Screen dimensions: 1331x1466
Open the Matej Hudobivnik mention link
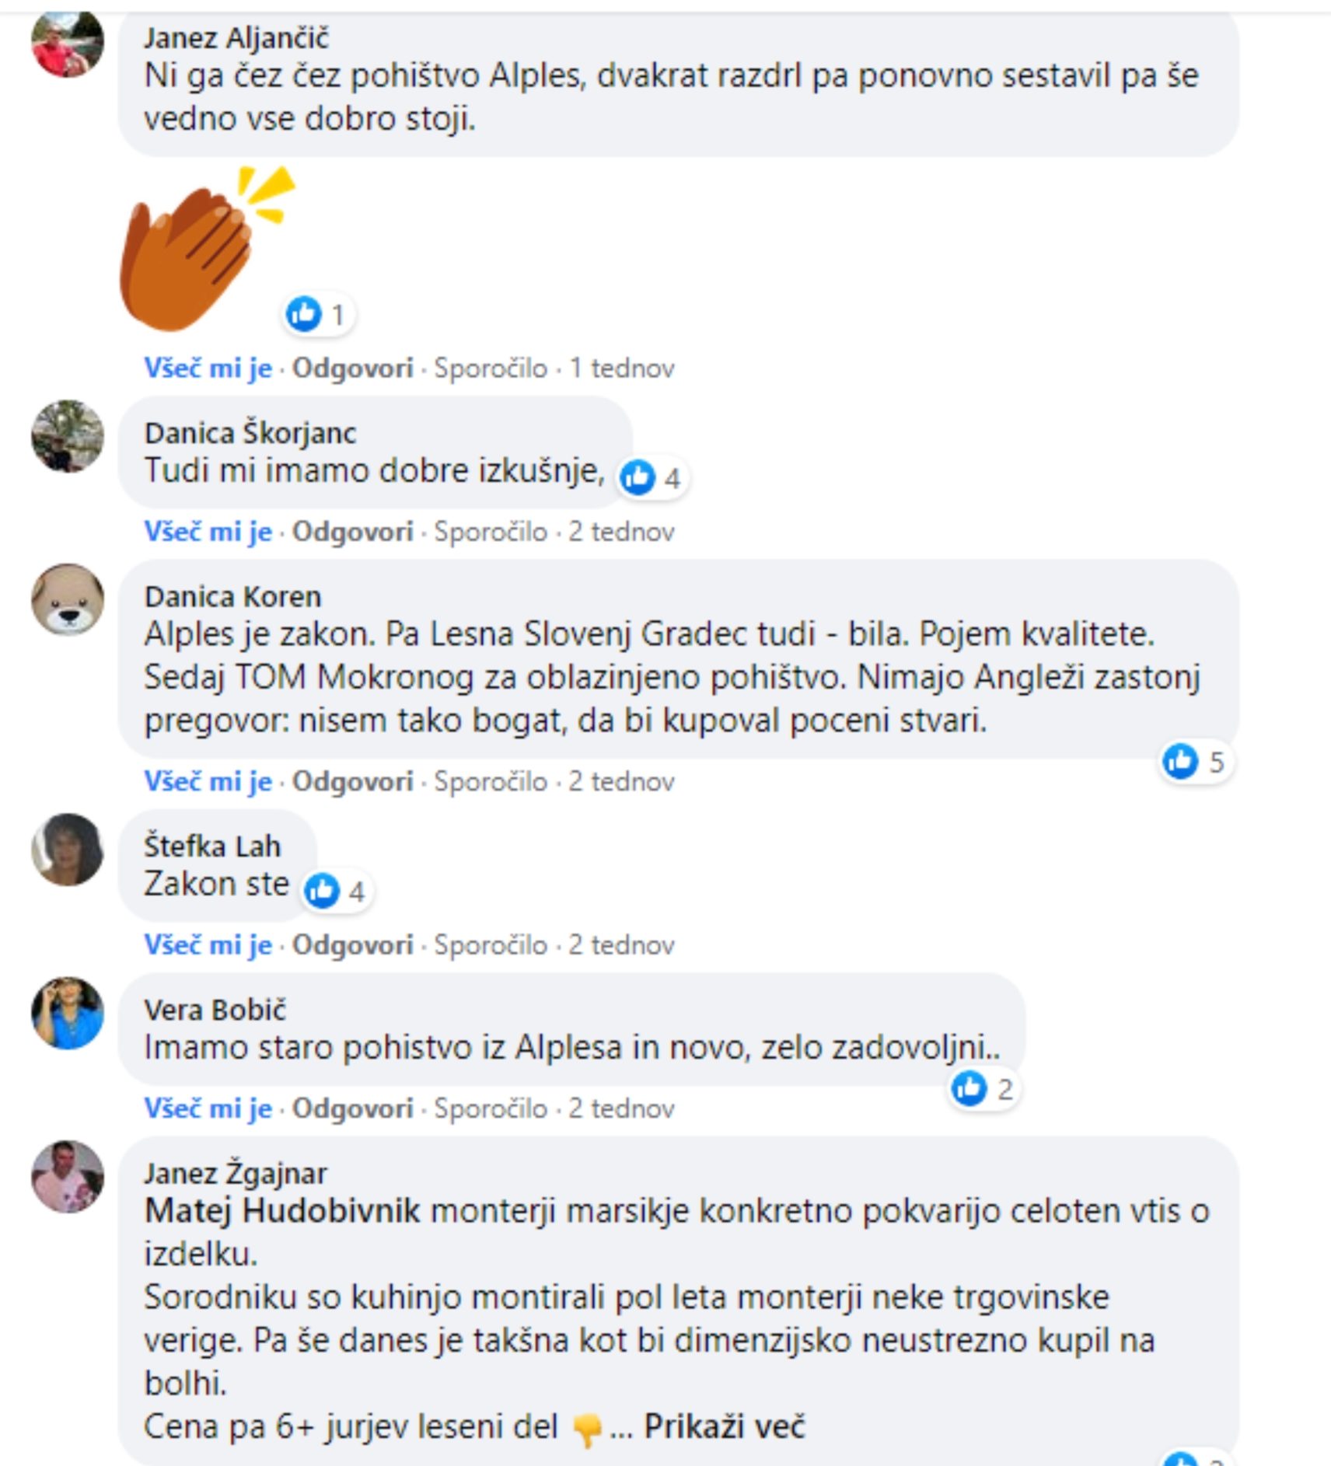pos(282,1211)
